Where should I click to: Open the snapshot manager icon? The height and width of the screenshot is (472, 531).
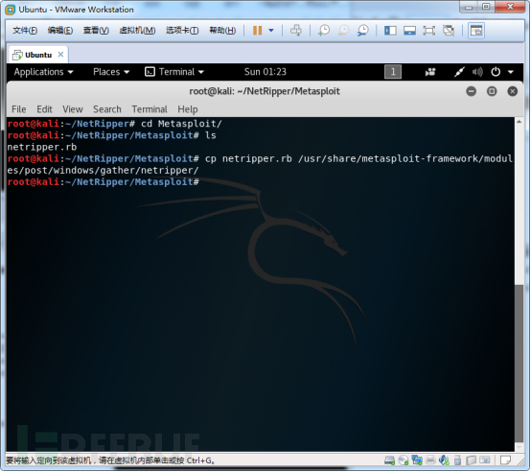point(362,30)
